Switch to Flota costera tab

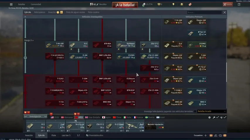(93, 12)
